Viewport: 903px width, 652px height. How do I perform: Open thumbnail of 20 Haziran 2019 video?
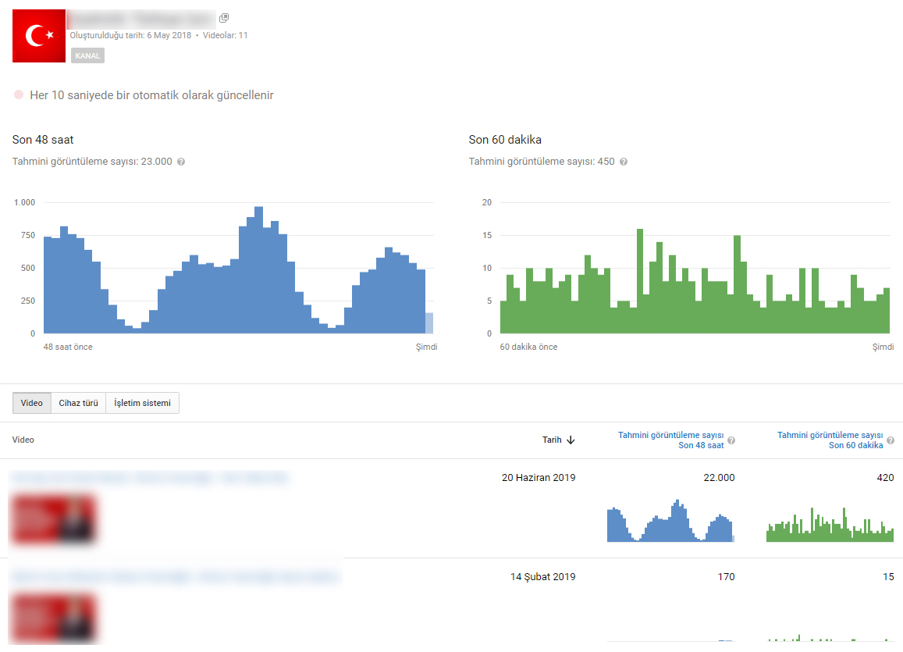(x=53, y=519)
